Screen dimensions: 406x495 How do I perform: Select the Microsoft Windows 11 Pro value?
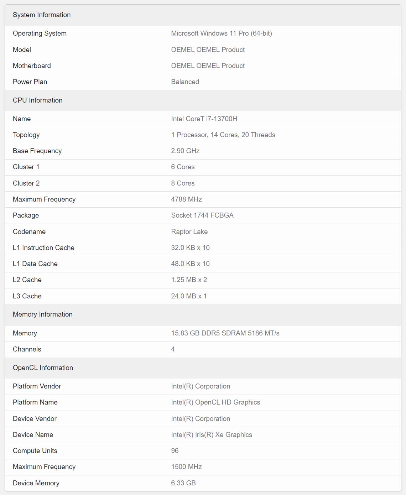tap(221, 33)
